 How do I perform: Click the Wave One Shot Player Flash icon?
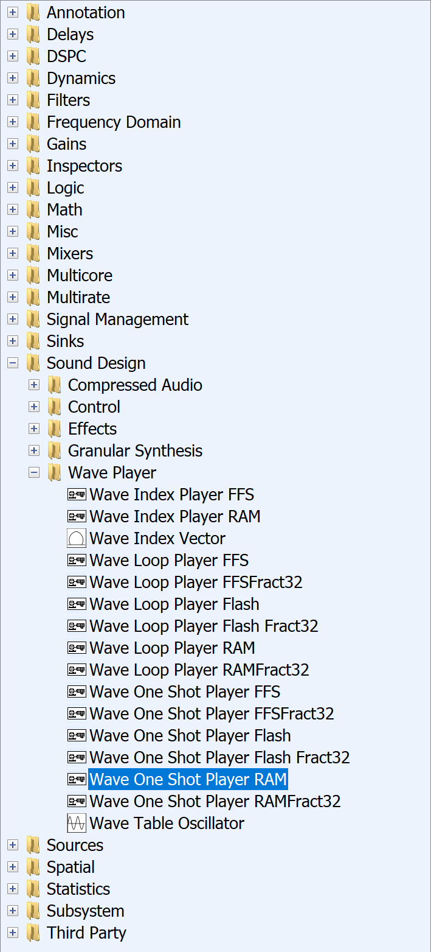[x=77, y=736]
